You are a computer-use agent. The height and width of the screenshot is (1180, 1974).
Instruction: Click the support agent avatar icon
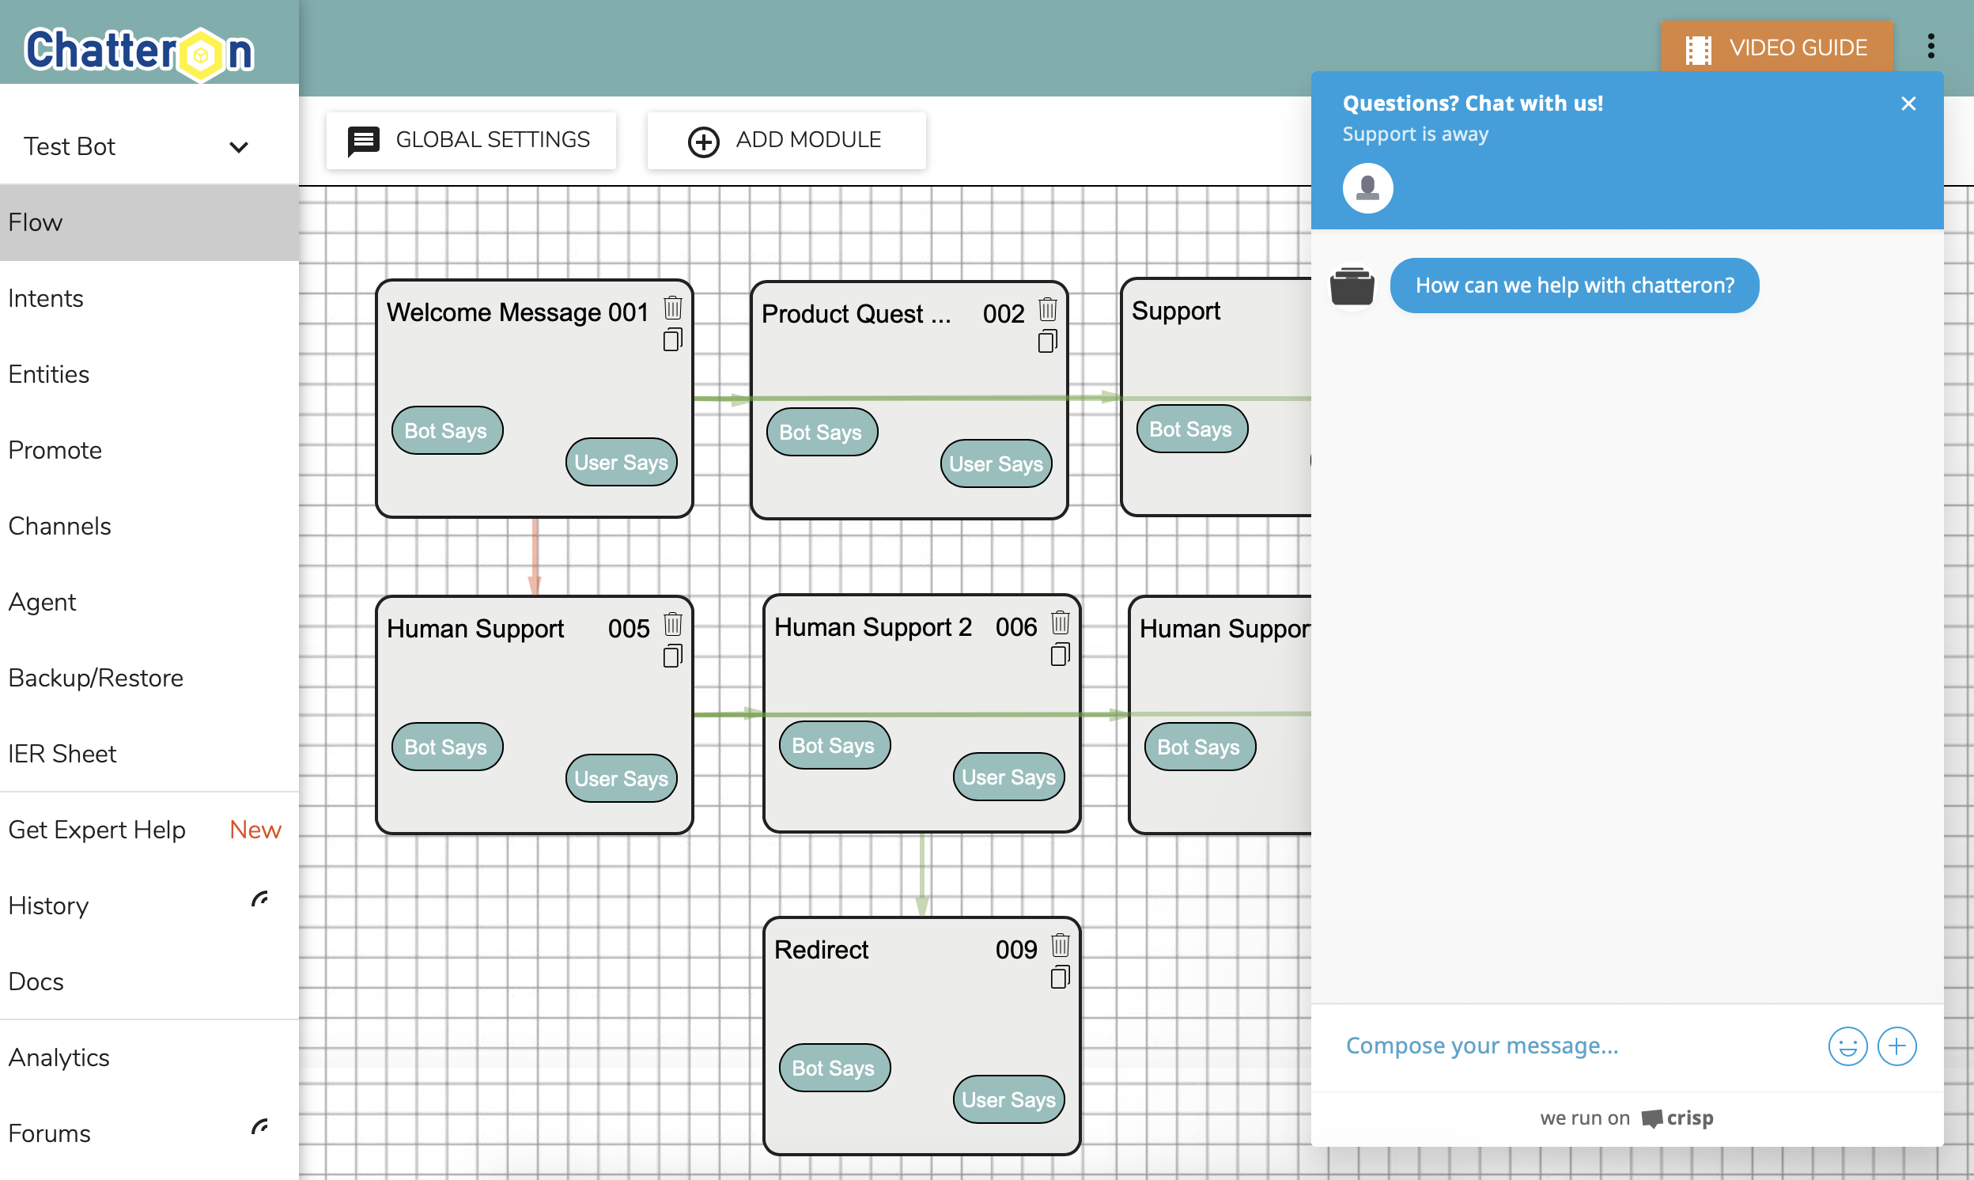[1367, 187]
